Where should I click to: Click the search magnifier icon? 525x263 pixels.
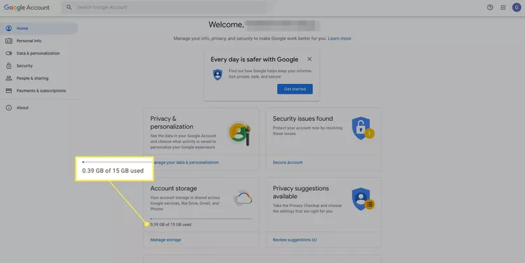pos(69,7)
